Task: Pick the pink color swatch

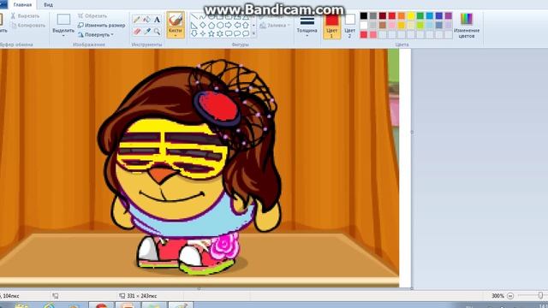Action: (392, 25)
